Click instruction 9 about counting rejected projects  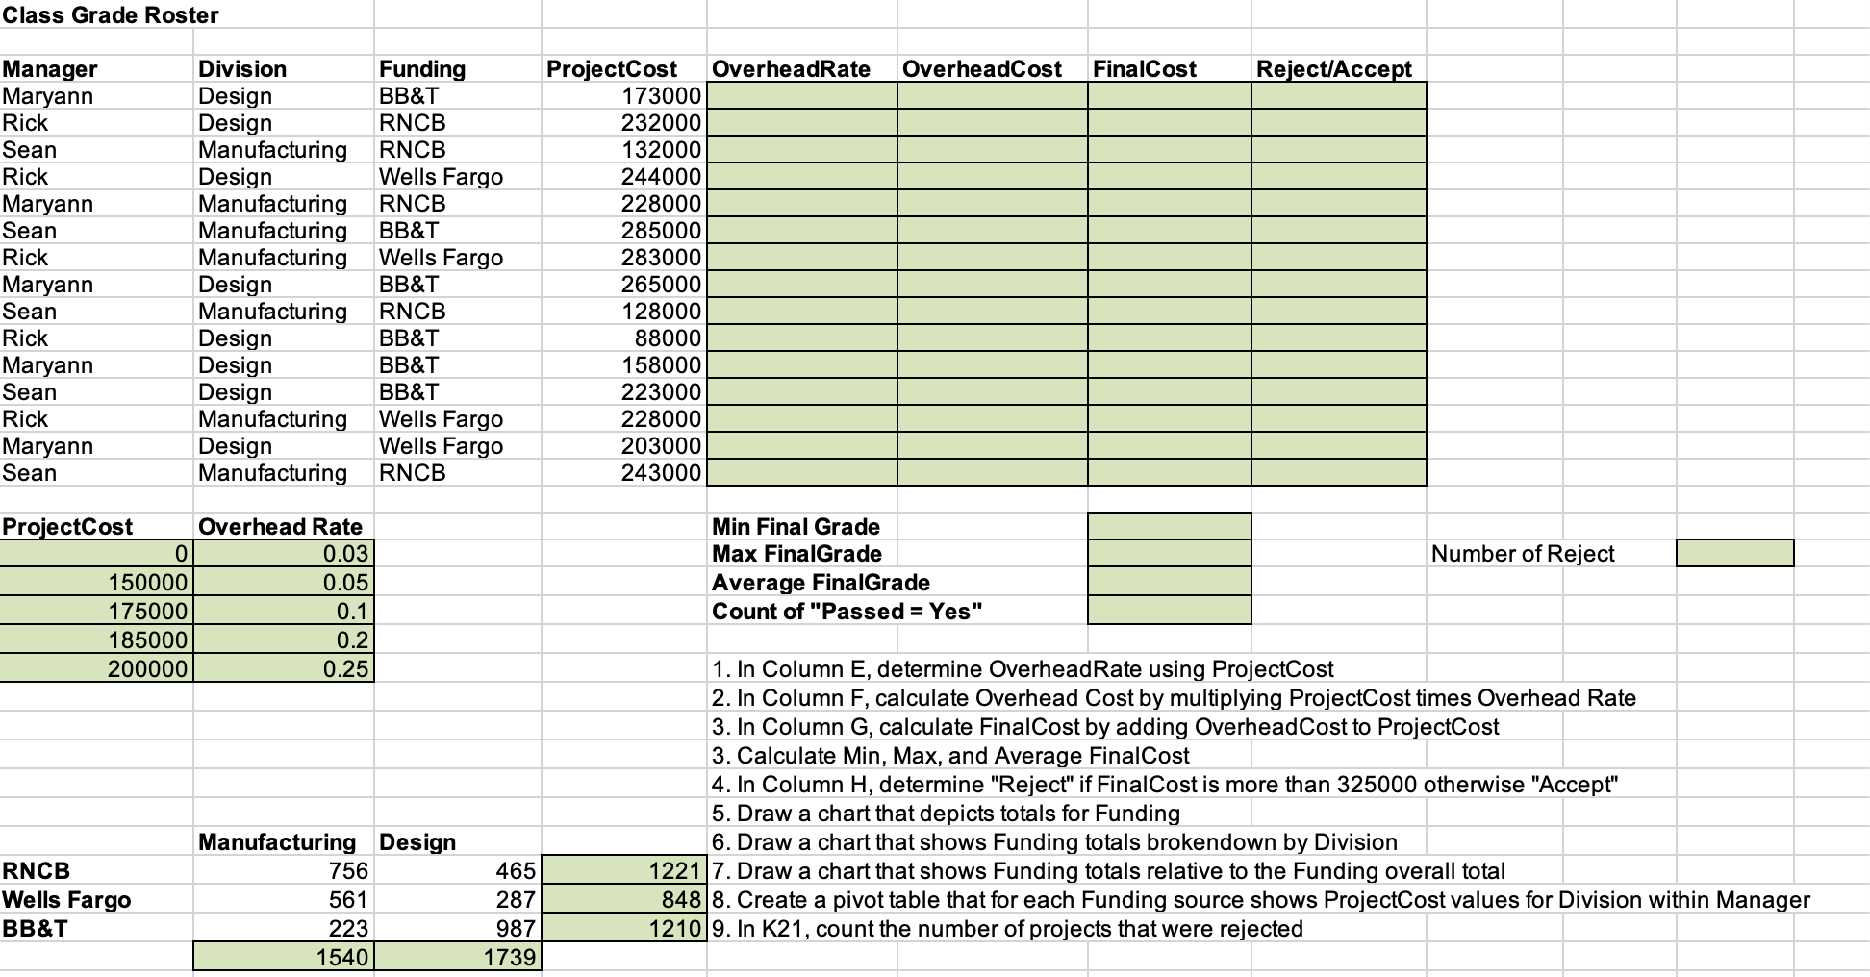tap(1007, 929)
